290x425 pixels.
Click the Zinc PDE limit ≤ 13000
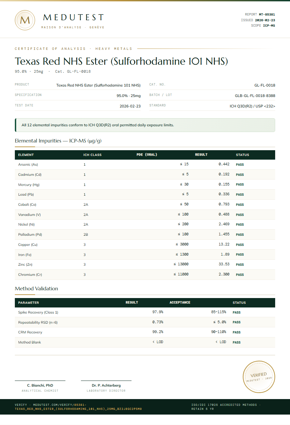pyautogui.click(x=181, y=264)
